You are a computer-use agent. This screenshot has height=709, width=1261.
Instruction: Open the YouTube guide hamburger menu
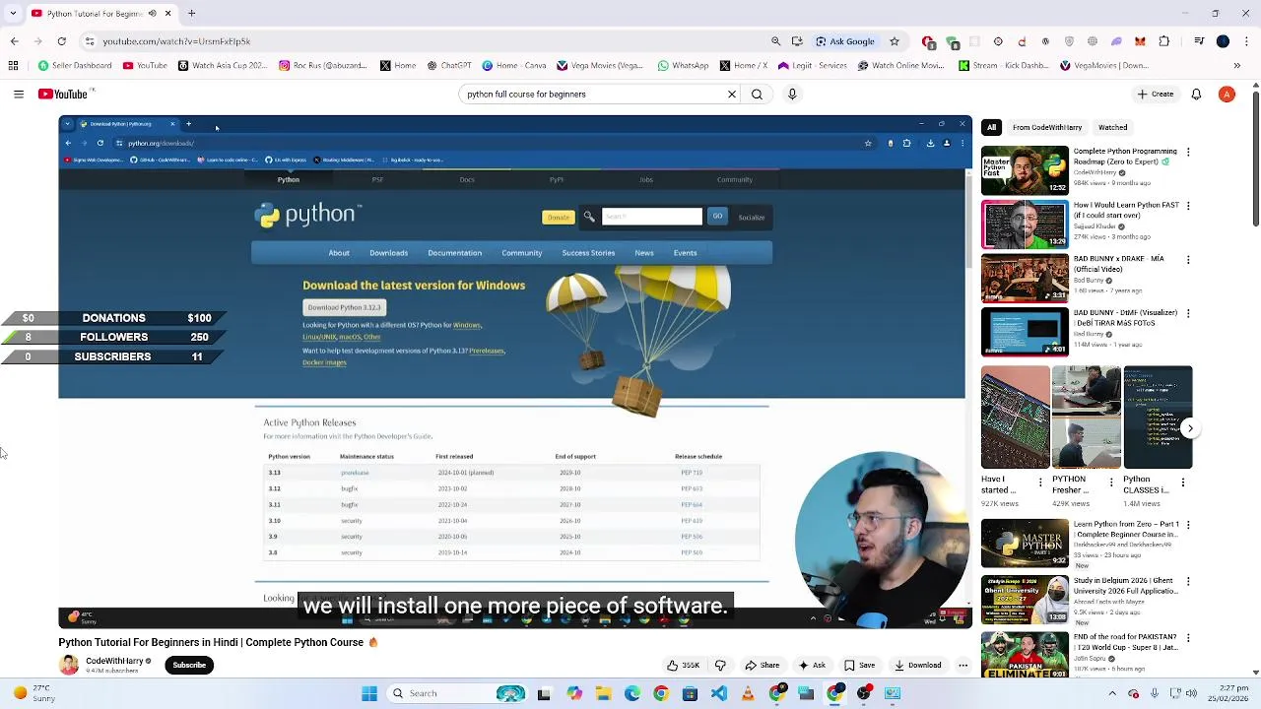coord(18,95)
